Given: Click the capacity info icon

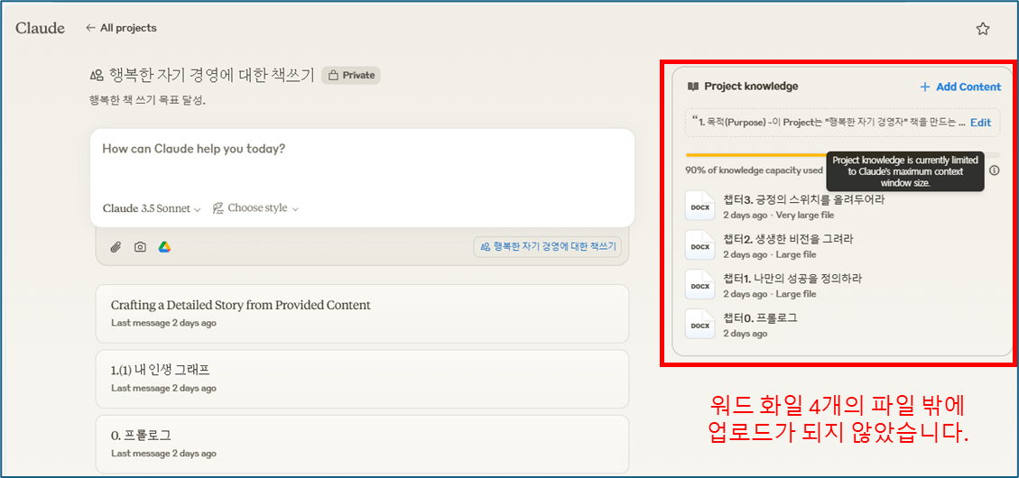Looking at the screenshot, I should pyautogui.click(x=995, y=170).
